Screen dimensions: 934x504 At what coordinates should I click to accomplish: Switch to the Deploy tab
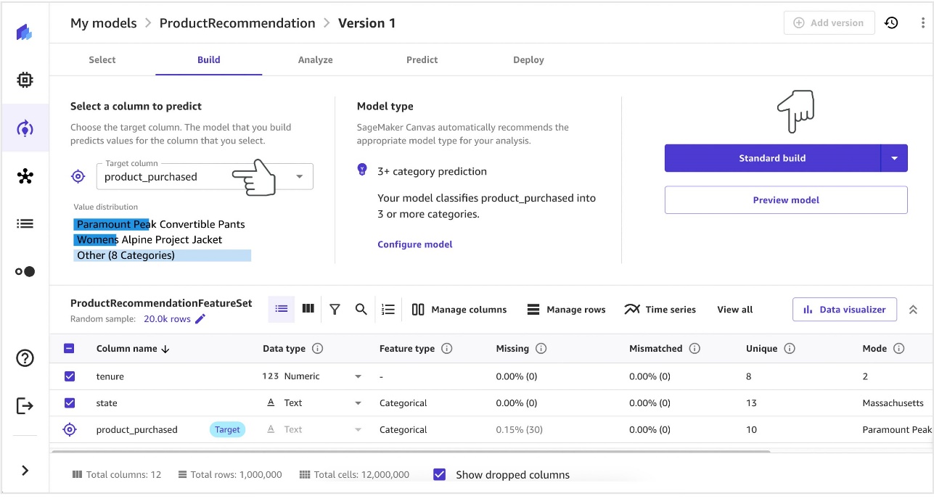[528, 59]
